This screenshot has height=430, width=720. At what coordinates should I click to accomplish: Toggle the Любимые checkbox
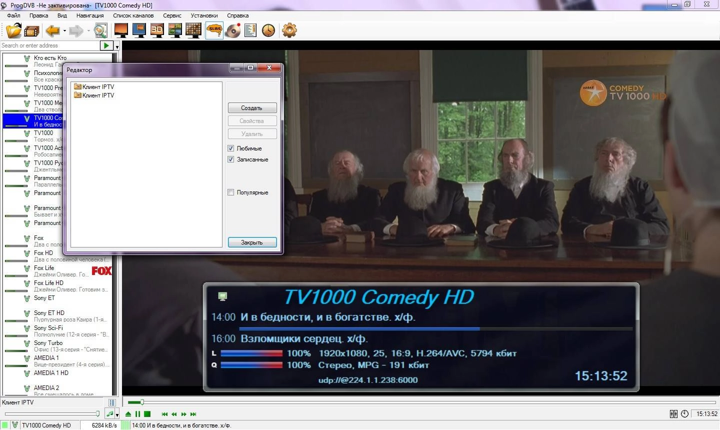point(230,148)
